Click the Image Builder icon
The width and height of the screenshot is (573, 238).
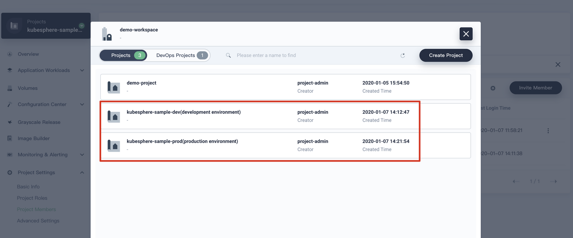pyautogui.click(x=9, y=139)
